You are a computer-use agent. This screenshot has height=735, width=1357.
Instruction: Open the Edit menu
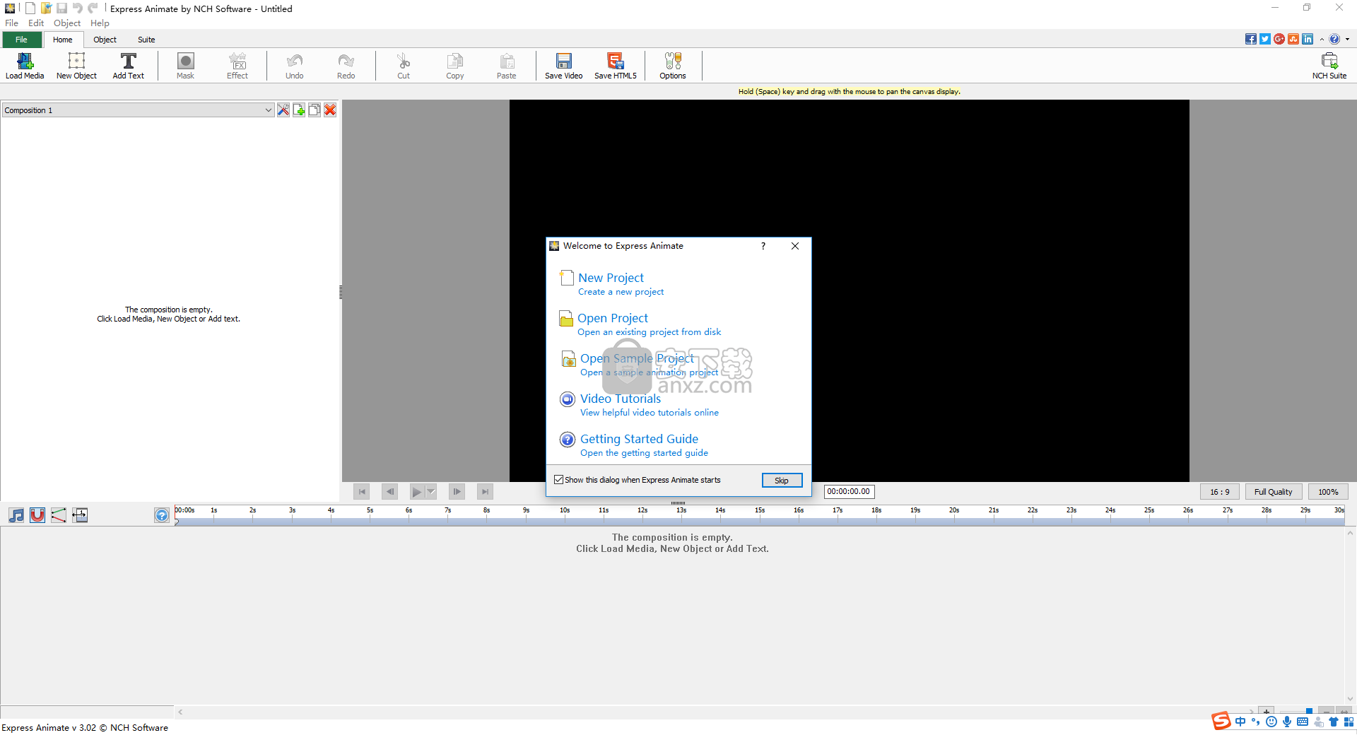pyautogui.click(x=36, y=23)
